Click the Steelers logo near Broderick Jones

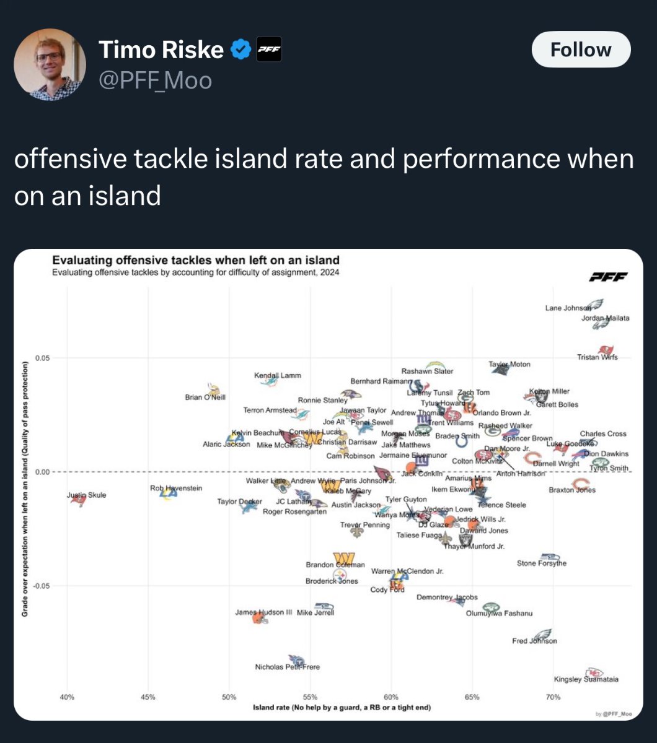click(x=340, y=573)
